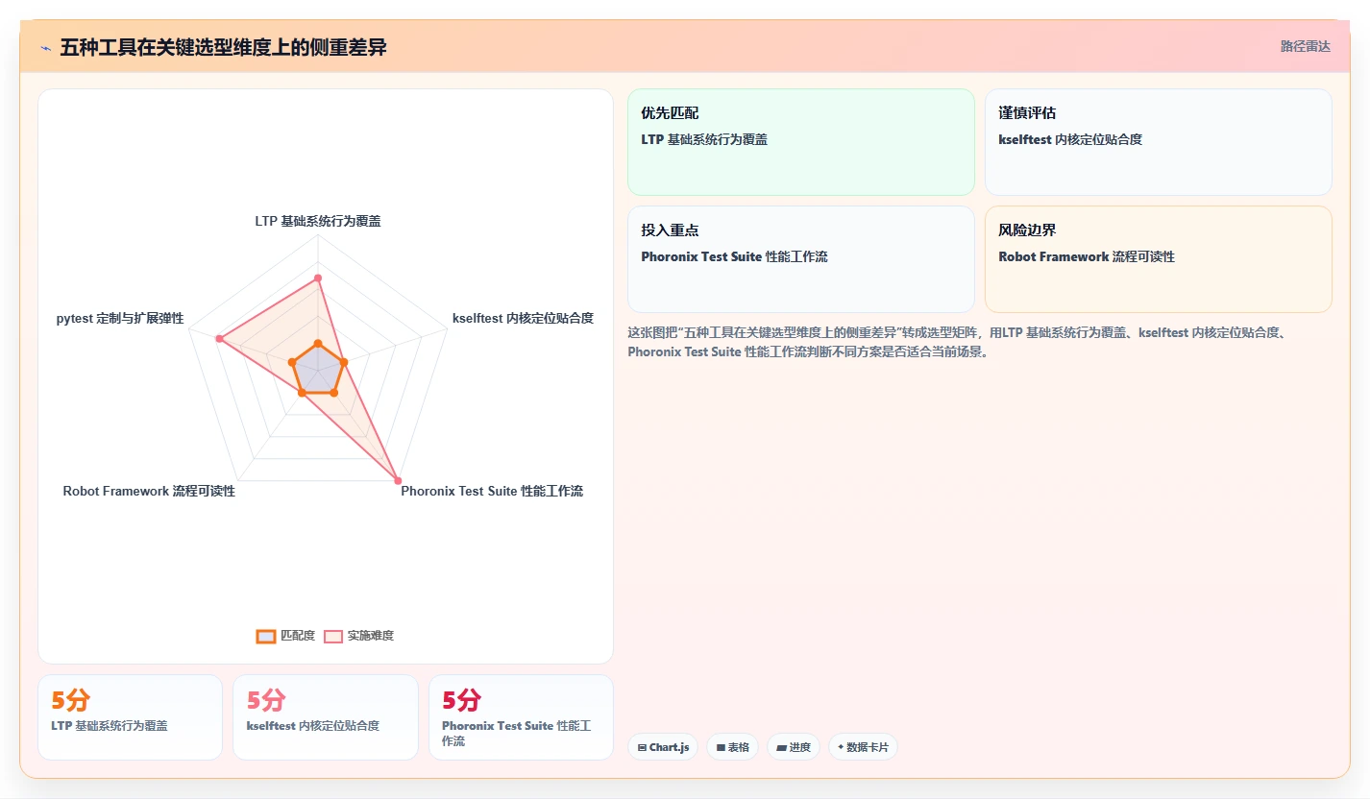Click the 数据卡片 tag chip
This screenshot has height=799, width=1370.
[x=863, y=747]
